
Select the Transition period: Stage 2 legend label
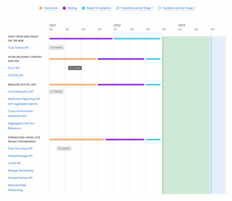click(179, 8)
